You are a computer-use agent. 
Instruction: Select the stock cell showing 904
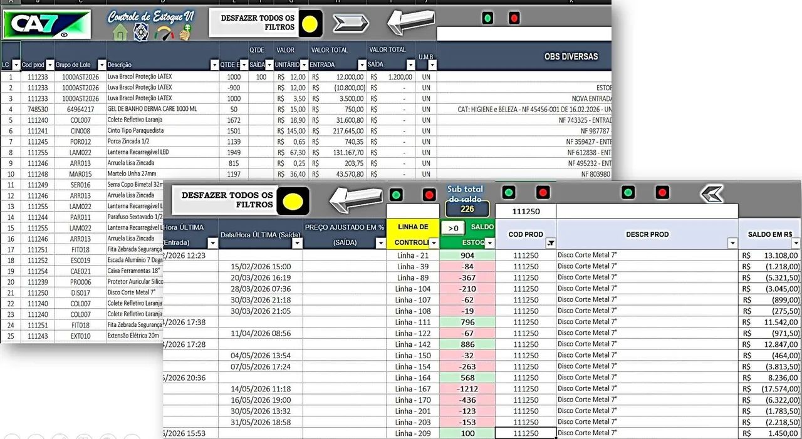467,256
